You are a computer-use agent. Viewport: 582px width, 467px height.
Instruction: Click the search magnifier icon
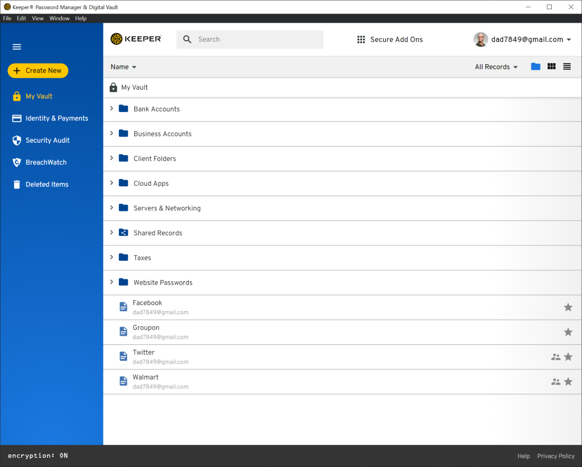[188, 39]
